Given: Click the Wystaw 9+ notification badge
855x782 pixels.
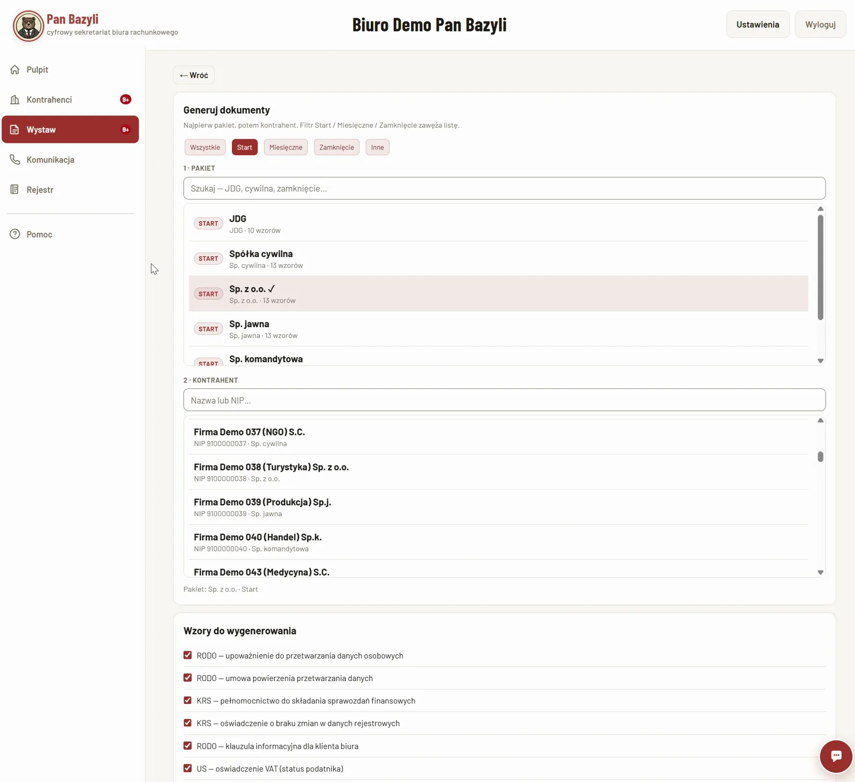Looking at the screenshot, I should click(126, 129).
